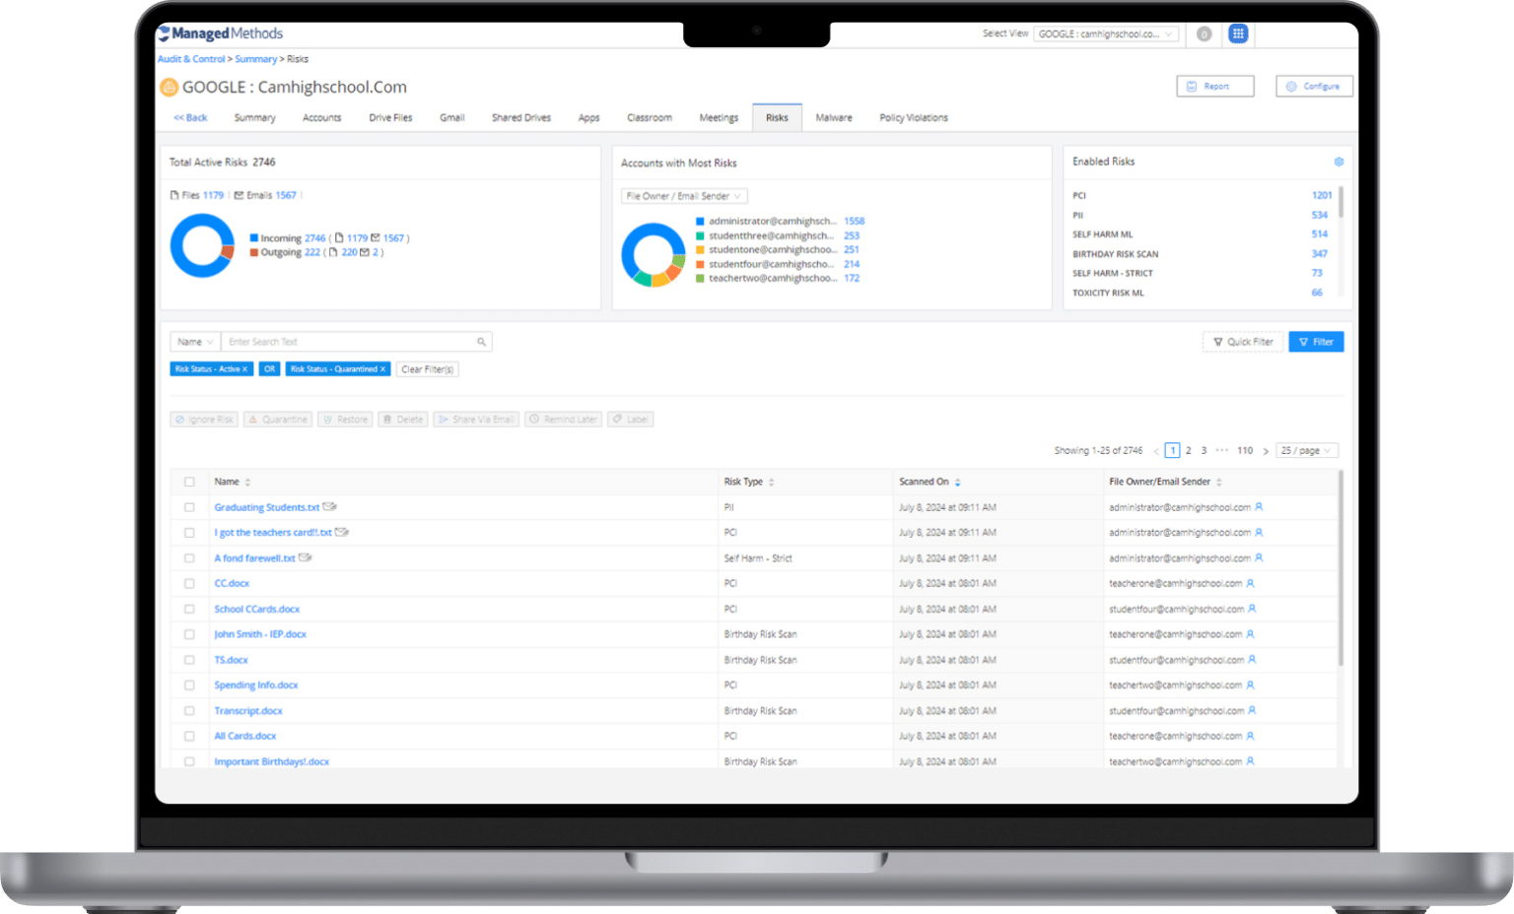Viewport: 1514px width, 914px height.
Task: Check the TS.docx row
Action: coord(189,660)
